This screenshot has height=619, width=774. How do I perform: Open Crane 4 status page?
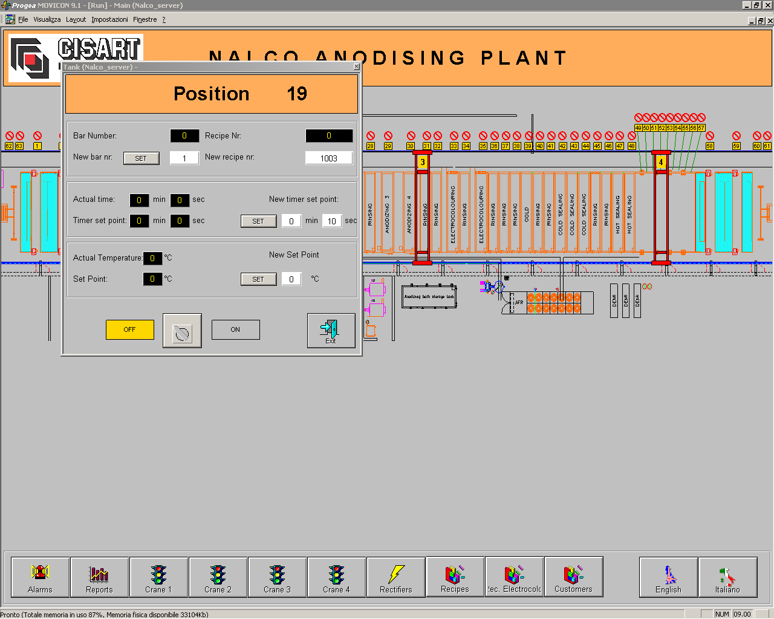coord(336,577)
